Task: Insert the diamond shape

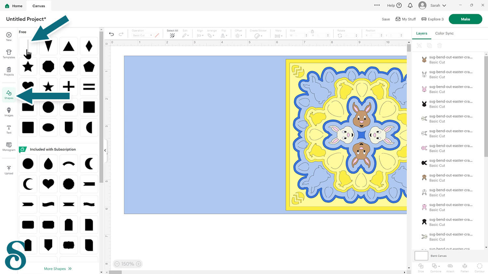Action: 89,46
